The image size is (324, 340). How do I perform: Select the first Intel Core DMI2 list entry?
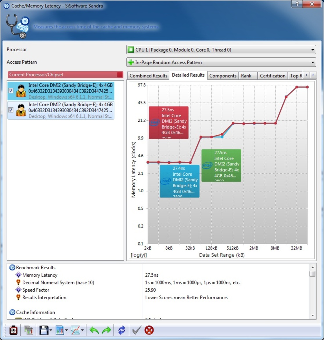(61, 91)
